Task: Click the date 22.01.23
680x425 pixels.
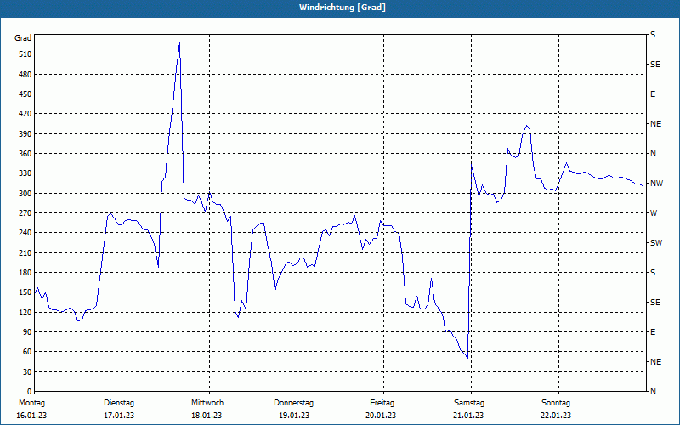Action: pyautogui.click(x=556, y=416)
